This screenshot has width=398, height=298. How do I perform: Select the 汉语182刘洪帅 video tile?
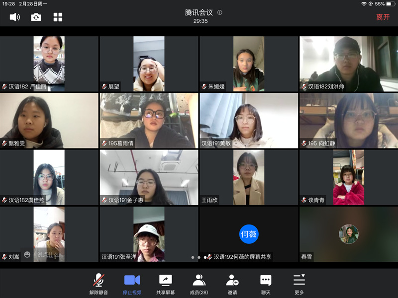click(349, 64)
